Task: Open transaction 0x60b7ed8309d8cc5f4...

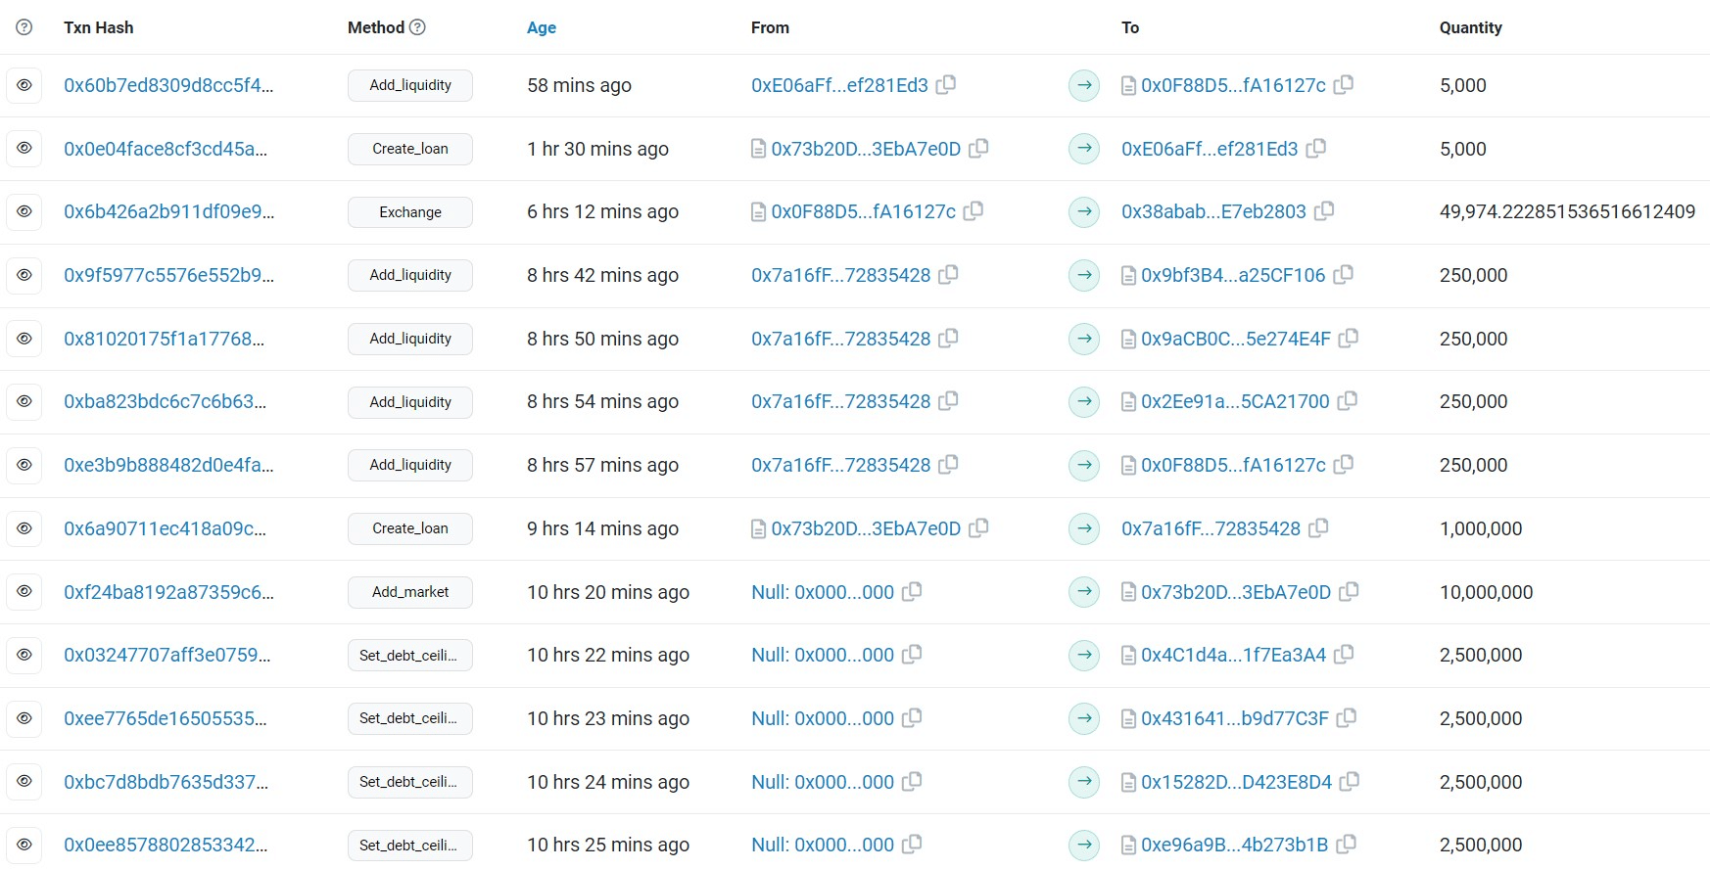Action: 168,85
